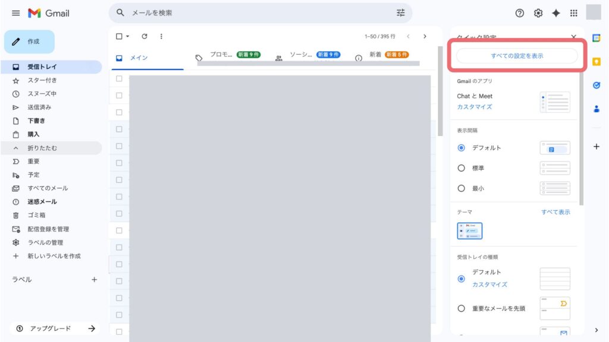Open Google Tasks in side panel
The width and height of the screenshot is (609, 342).
pos(597,85)
